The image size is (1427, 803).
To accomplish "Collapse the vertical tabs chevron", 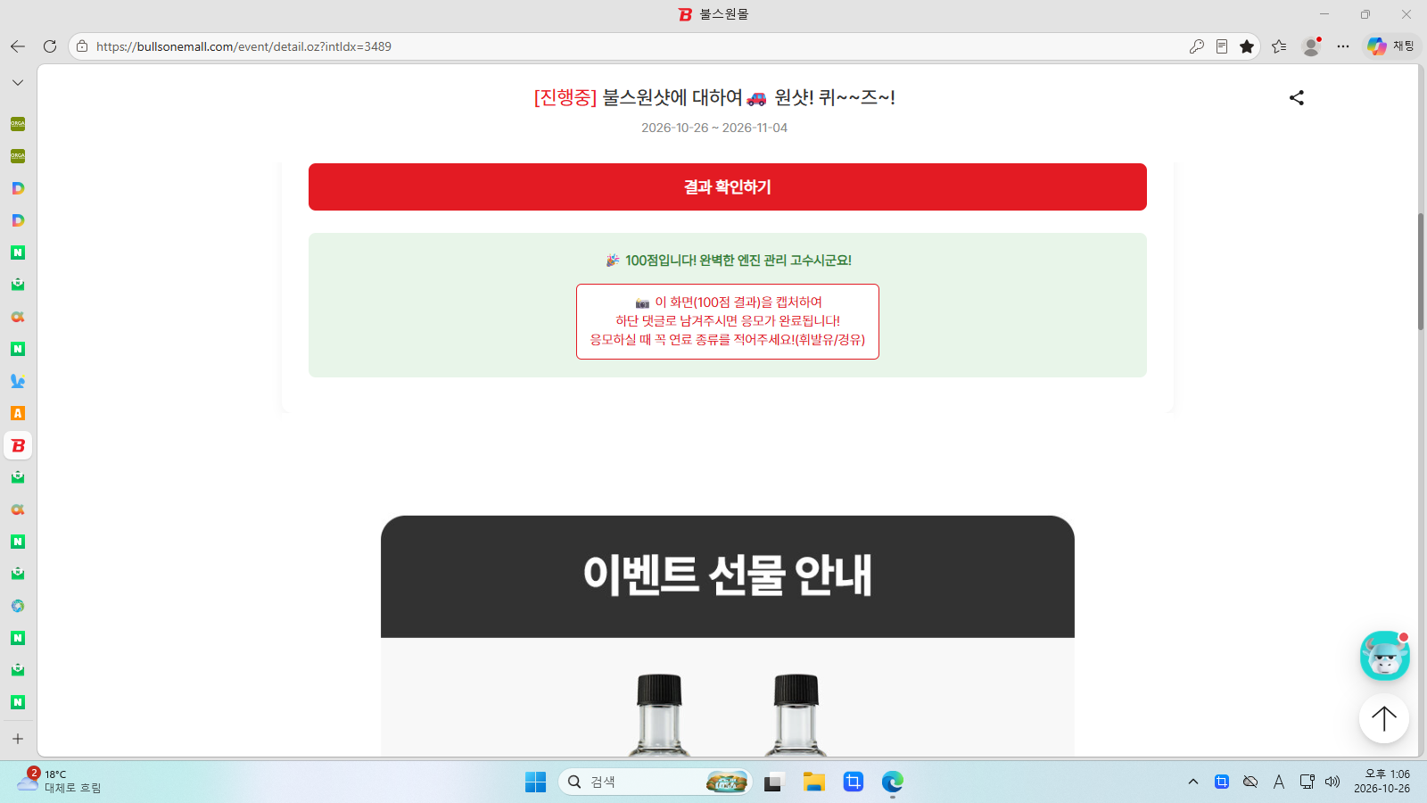I will pos(18,82).
